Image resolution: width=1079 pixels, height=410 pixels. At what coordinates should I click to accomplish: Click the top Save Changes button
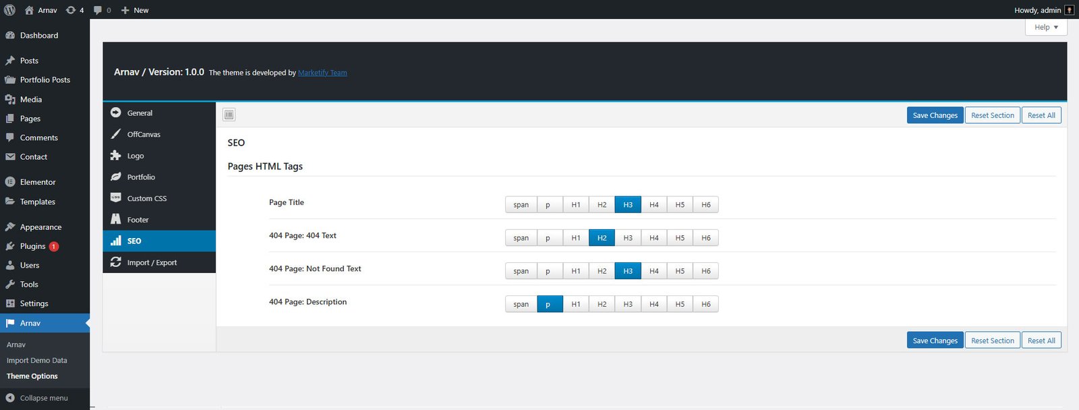click(x=935, y=115)
